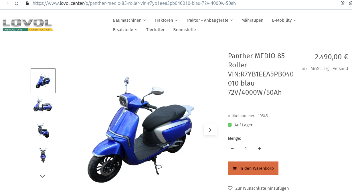Select the second scooter thumbnail, side view
Image resolution: width=352 pixels, height=192 pixels.
tap(43, 106)
